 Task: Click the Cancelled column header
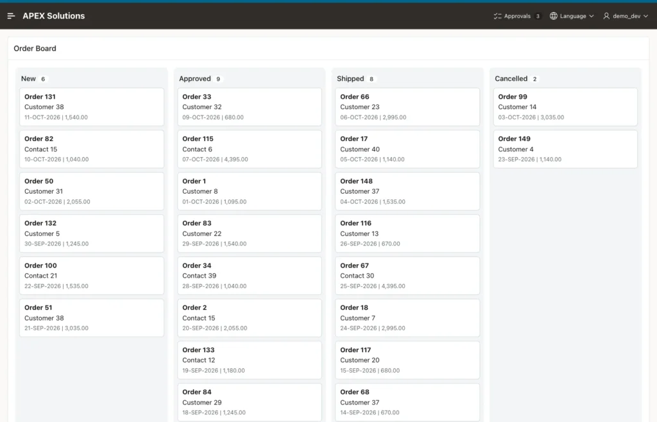(x=511, y=79)
